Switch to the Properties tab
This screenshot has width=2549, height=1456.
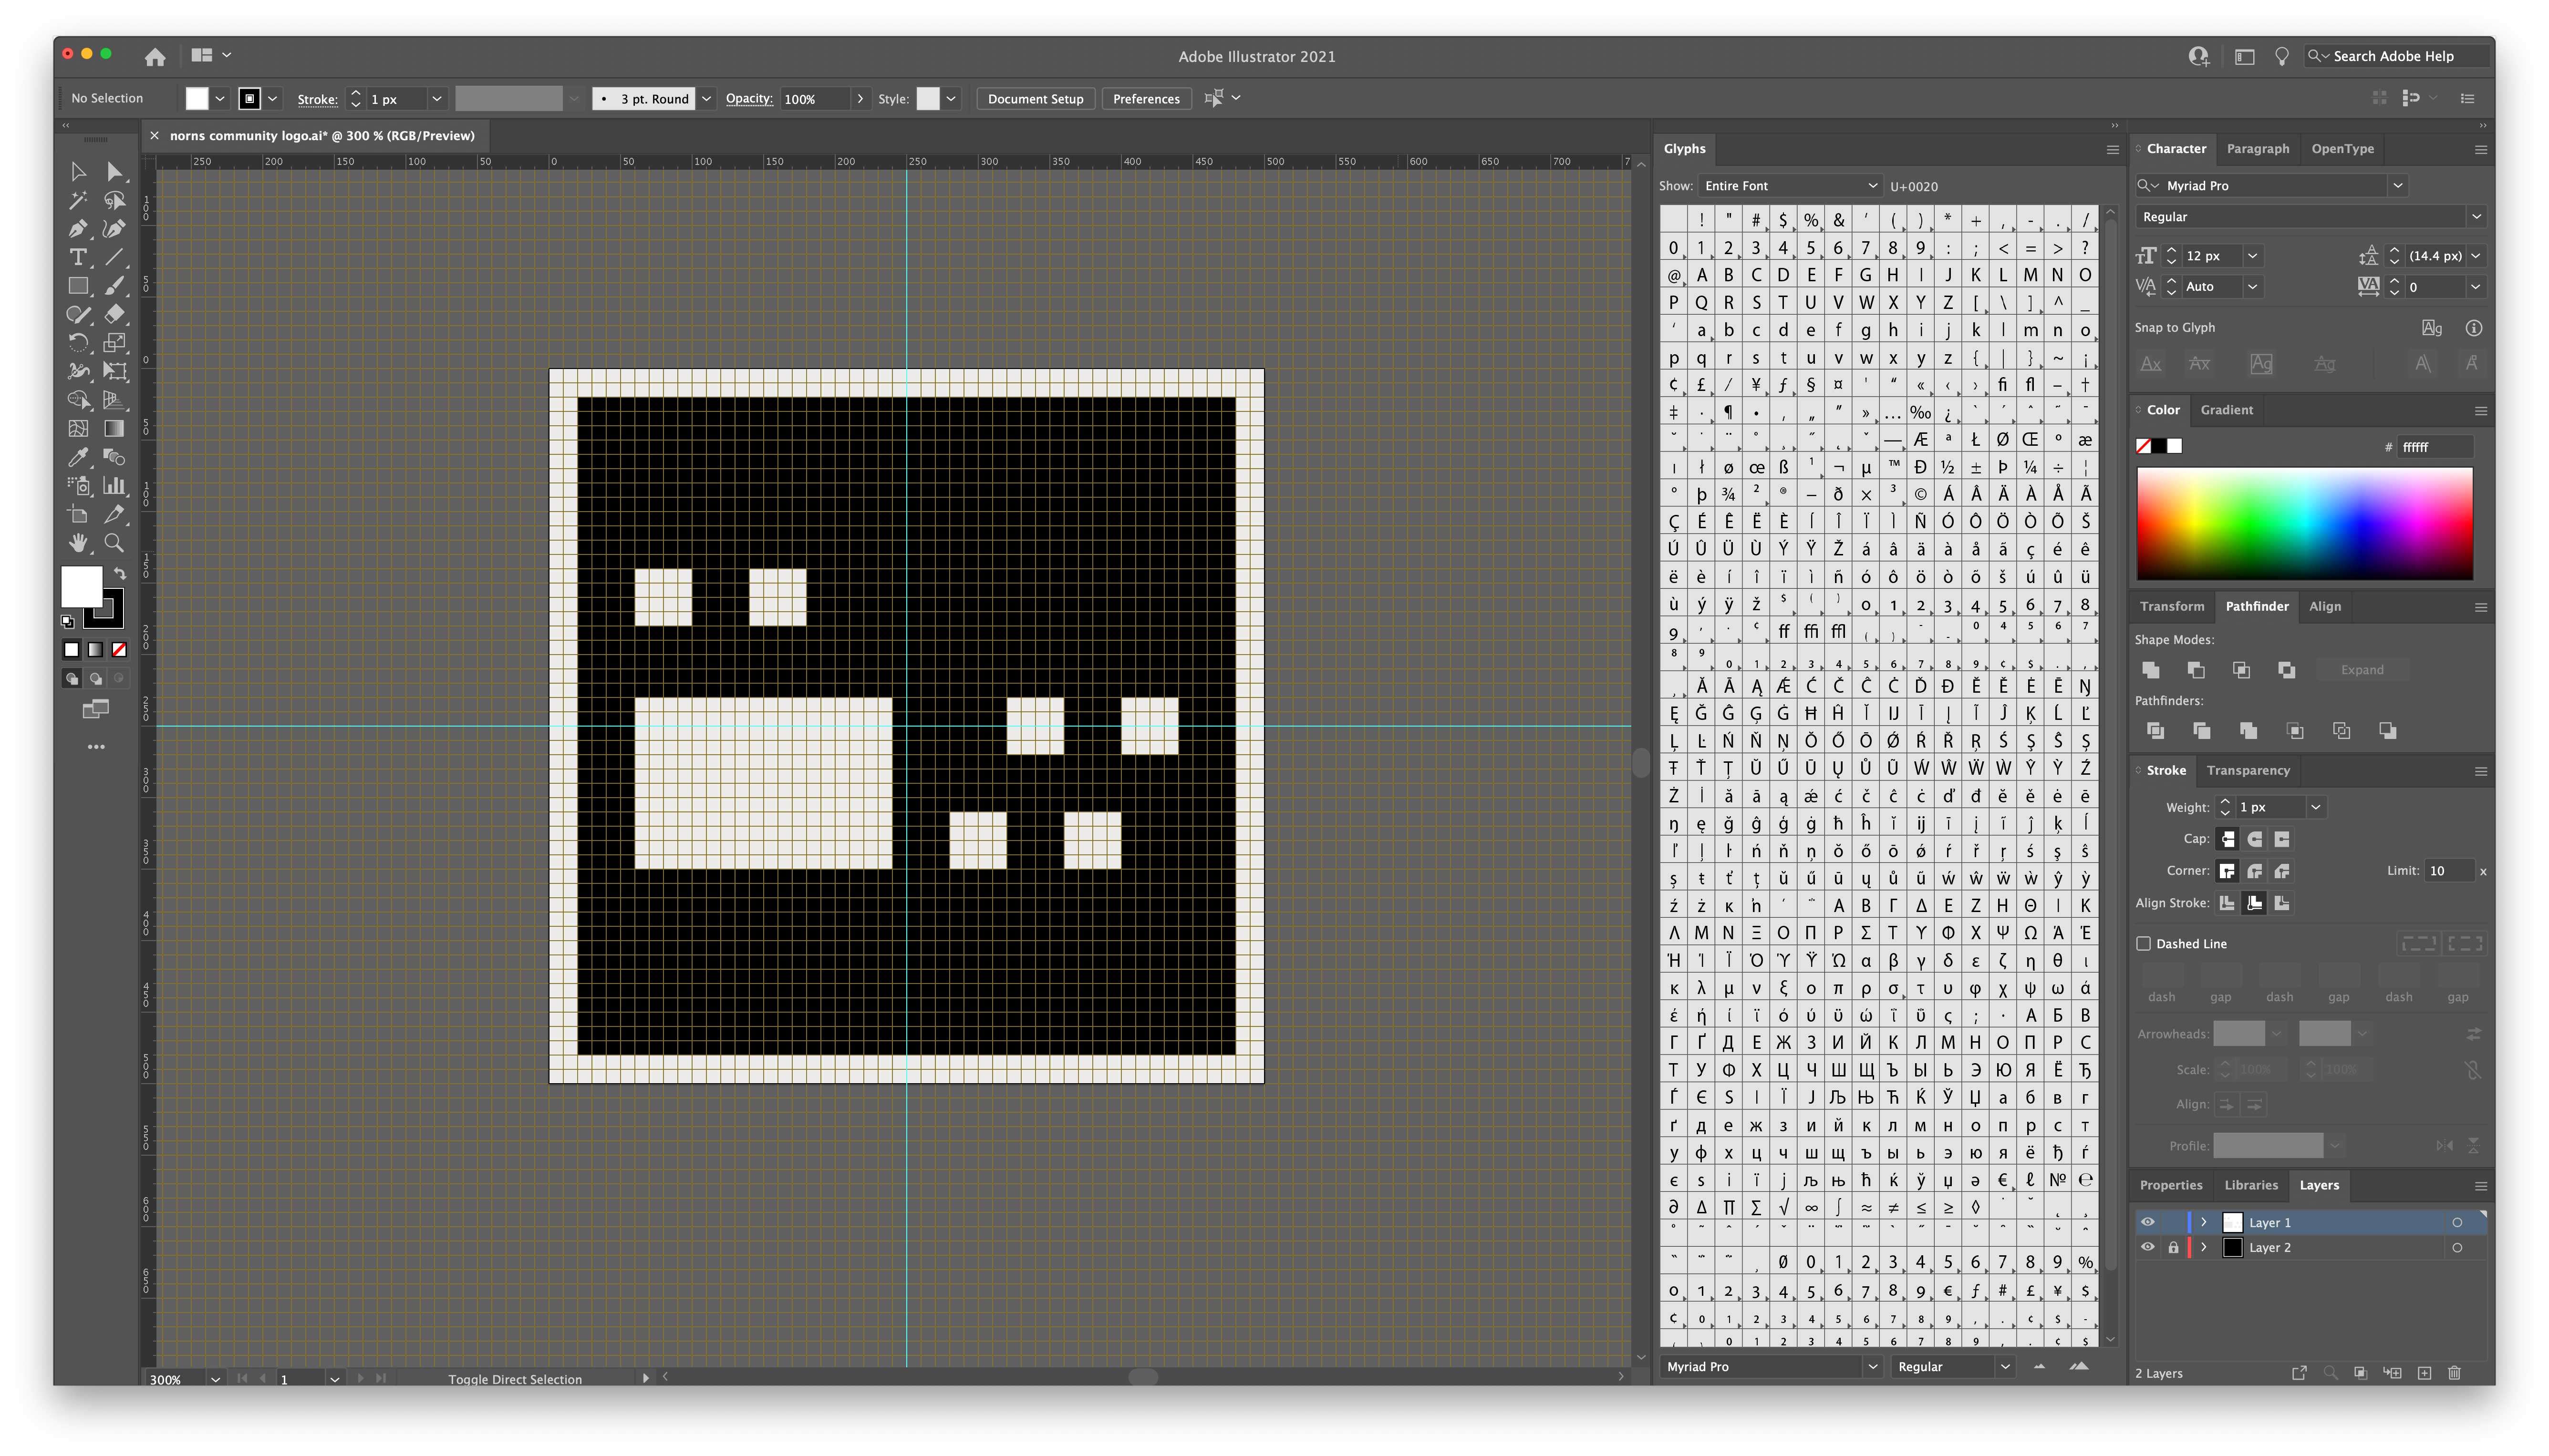(x=2171, y=1185)
